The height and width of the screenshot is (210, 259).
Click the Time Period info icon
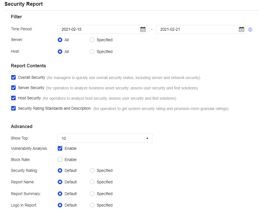(250, 30)
